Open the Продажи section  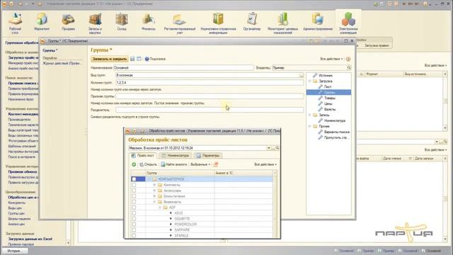click(68, 22)
